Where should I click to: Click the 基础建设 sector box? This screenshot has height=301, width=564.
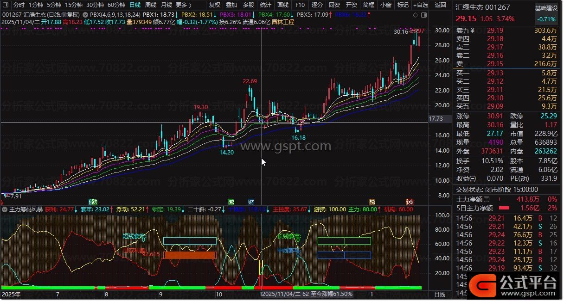pos(546,8)
